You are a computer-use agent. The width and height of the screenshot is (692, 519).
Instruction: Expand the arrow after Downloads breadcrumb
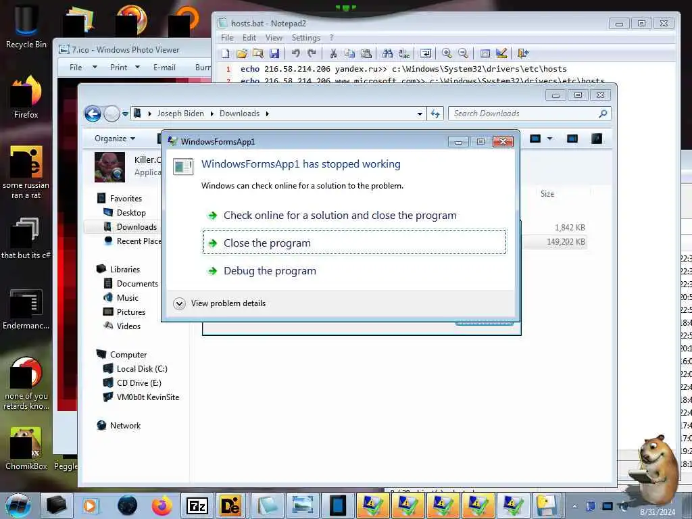[268, 114]
